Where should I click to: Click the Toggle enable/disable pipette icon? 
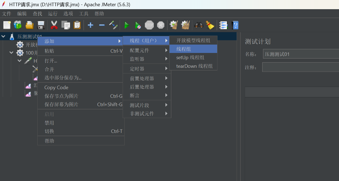[x=113, y=25]
